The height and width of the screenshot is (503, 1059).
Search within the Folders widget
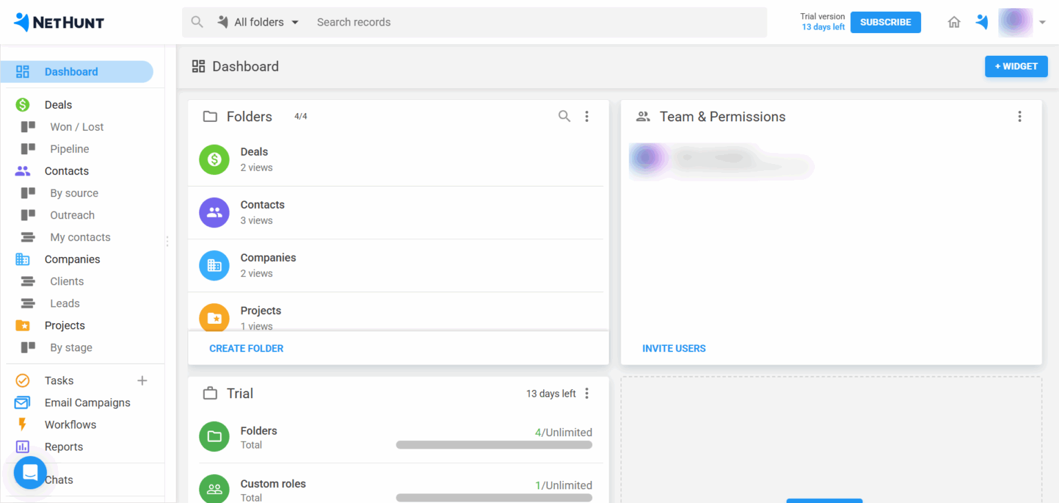pyautogui.click(x=564, y=116)
